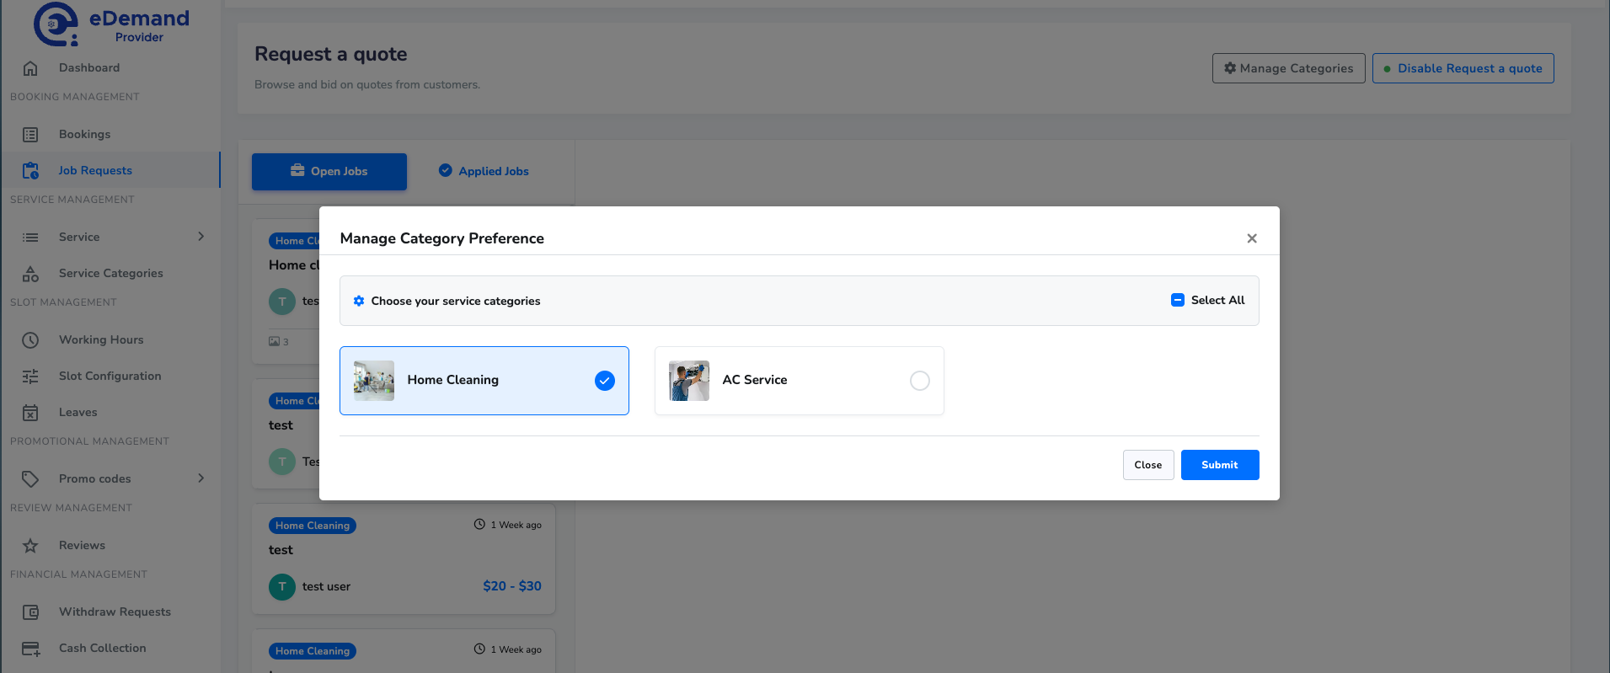Image resolution: width=1610 pixels, height=673 pixels.
Task: Click the gear icon in Manage Categories
Action: tap(1230, 68)
